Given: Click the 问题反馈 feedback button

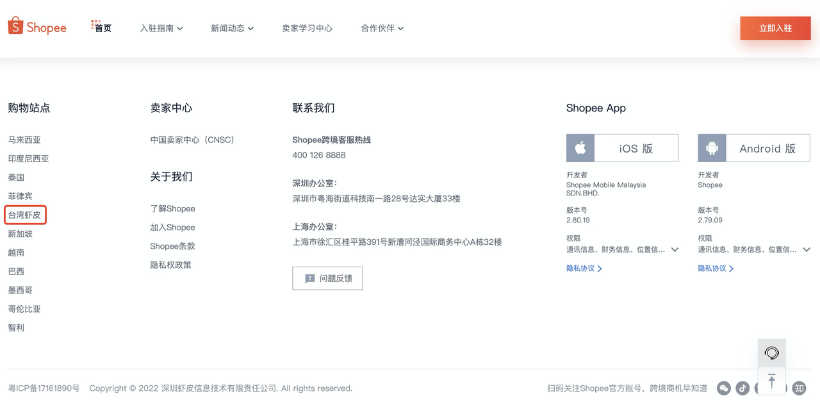Looking at the screenshot, I should [327, 278].
